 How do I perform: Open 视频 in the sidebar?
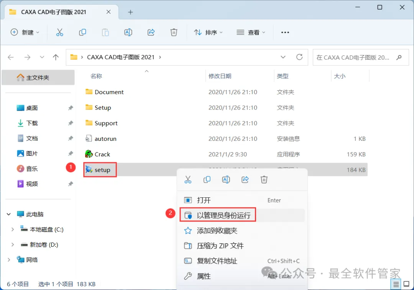[32, 184]
